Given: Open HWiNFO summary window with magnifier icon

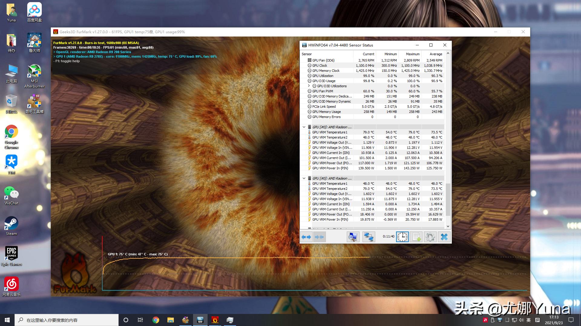Looking at the screenshot, I should pos(353,237).
